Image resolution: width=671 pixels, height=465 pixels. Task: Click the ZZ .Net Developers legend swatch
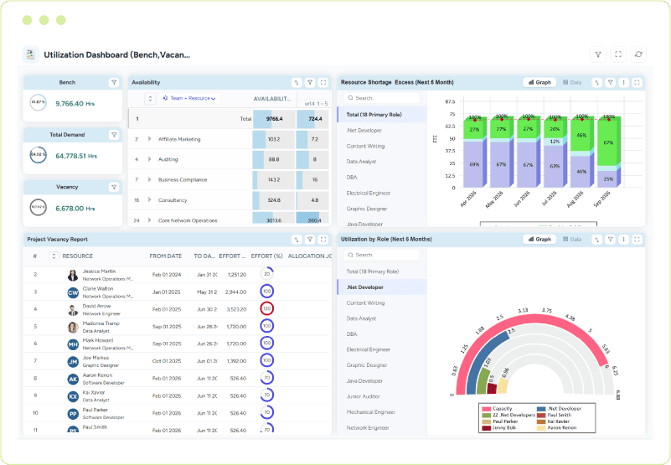pyautogui.click(x=486, y=415)
